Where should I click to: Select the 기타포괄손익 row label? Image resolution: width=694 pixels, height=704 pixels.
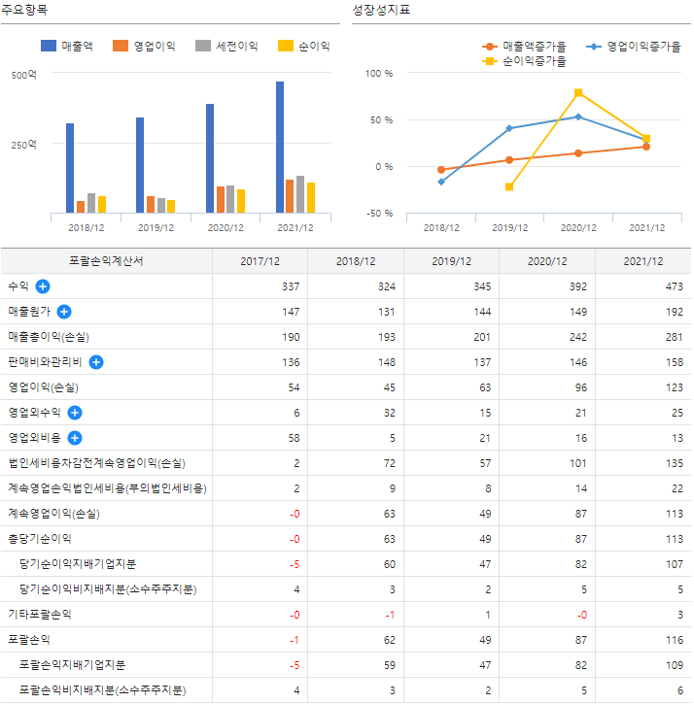tap(40, 615)
